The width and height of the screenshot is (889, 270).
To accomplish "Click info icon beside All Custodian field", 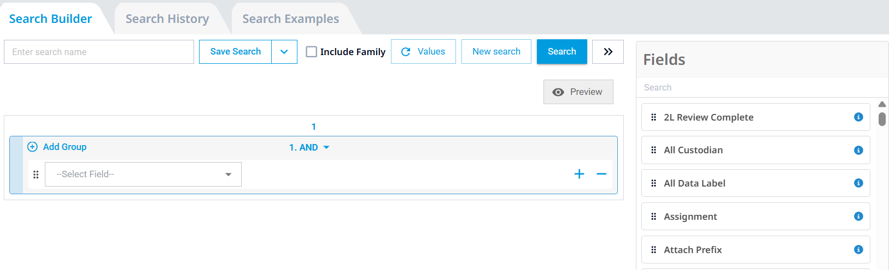I will (858, 150).
